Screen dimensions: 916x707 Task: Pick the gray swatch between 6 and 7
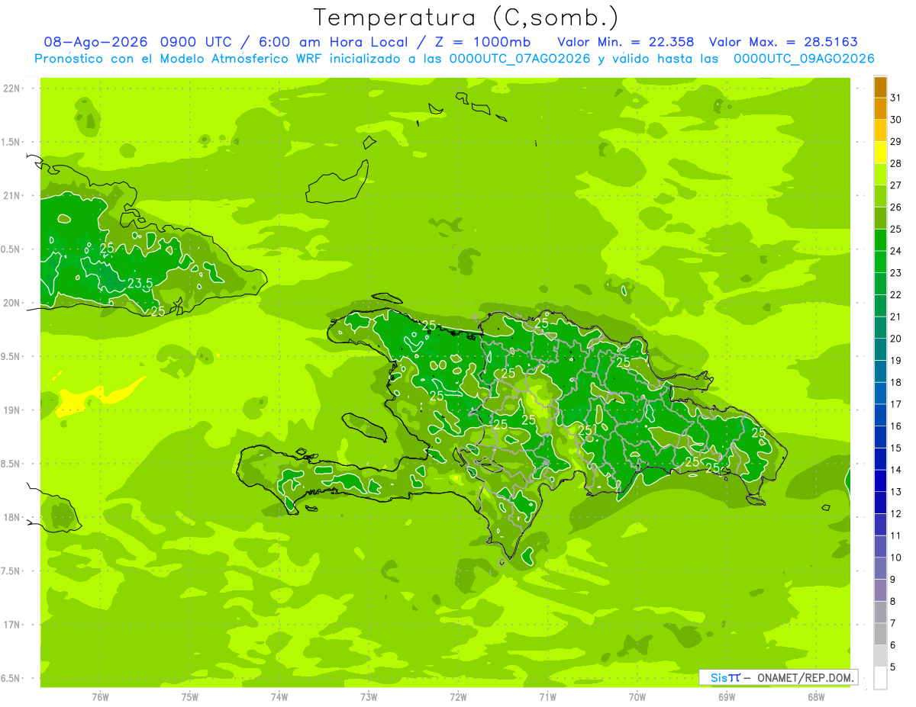880,634
